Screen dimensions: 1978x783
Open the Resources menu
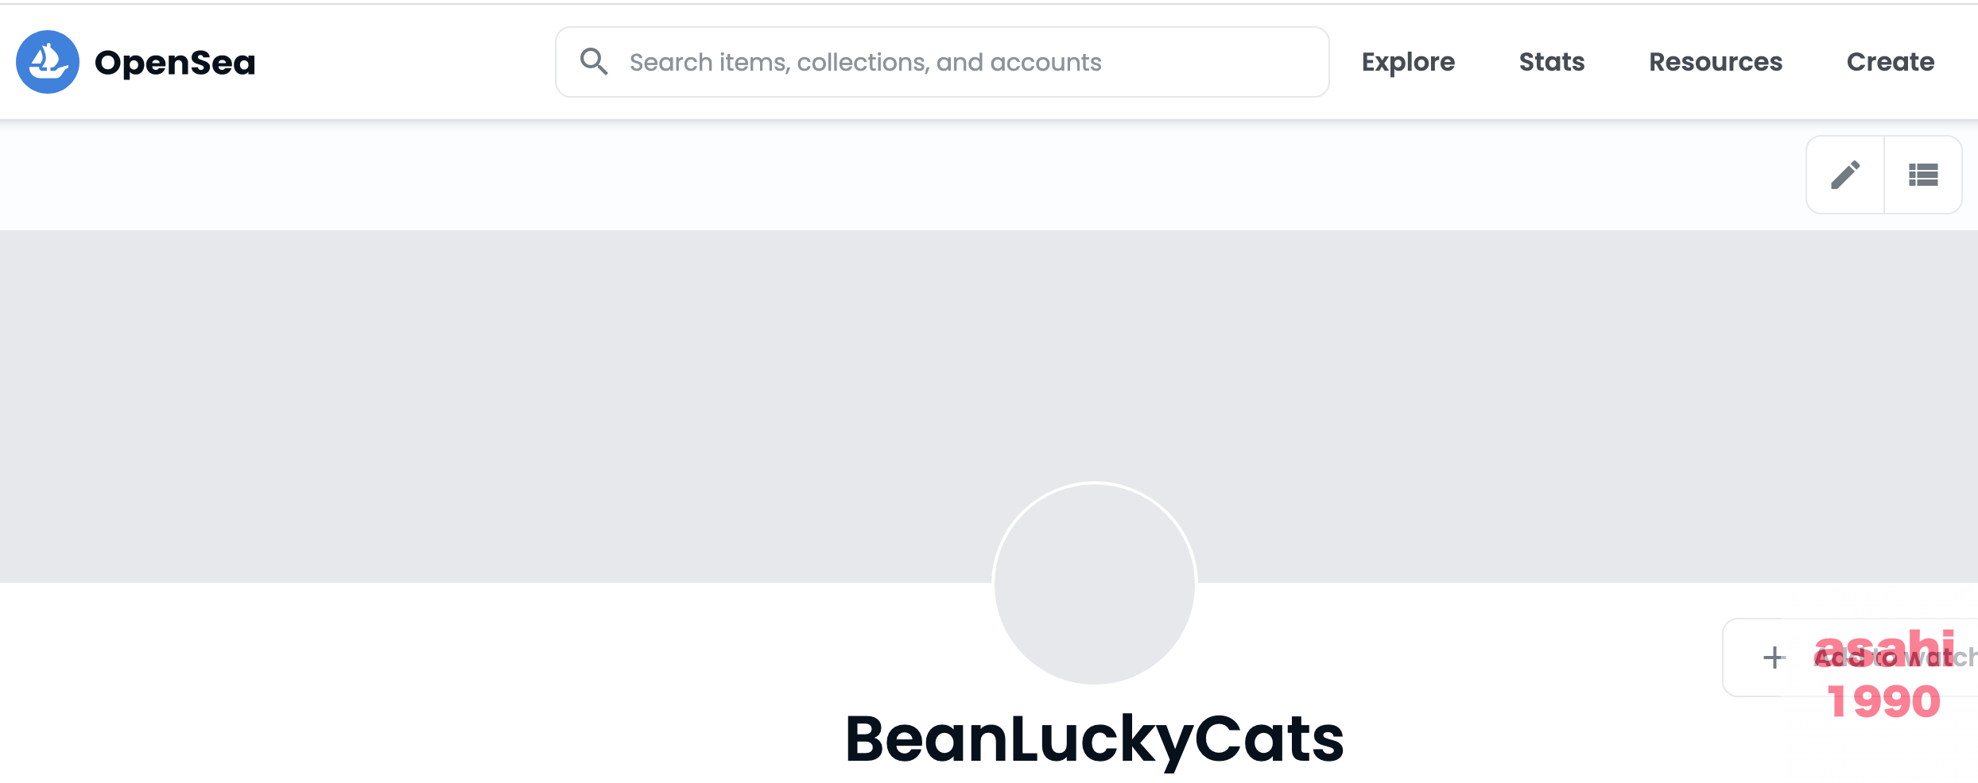[1716, 62]
